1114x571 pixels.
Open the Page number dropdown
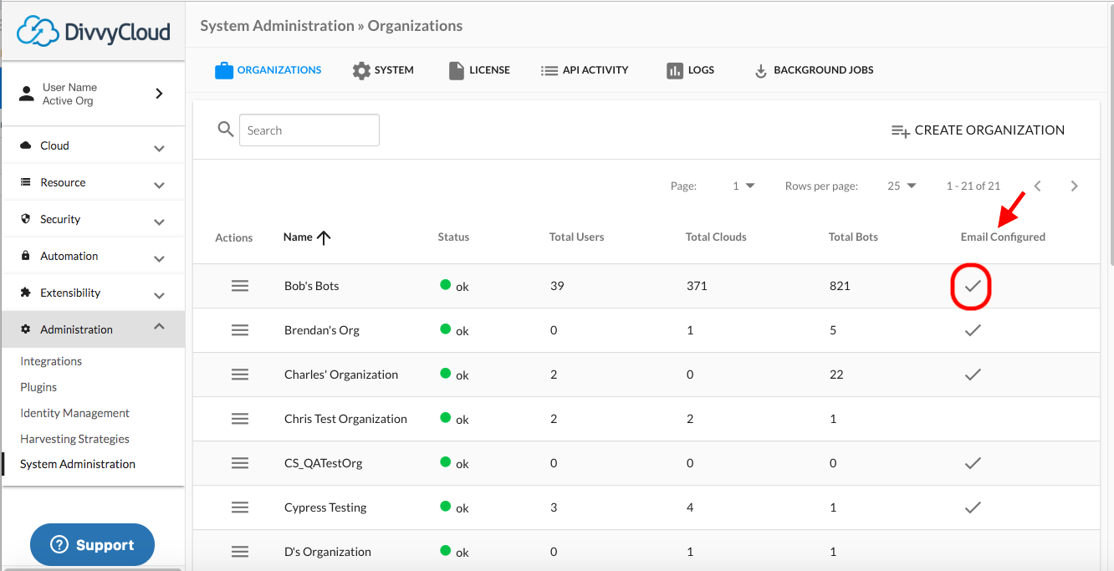744,186
